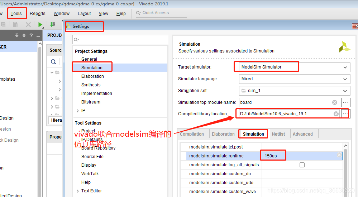Click the Sources panel search icon
358x197 pixels.
pos(53,62)
